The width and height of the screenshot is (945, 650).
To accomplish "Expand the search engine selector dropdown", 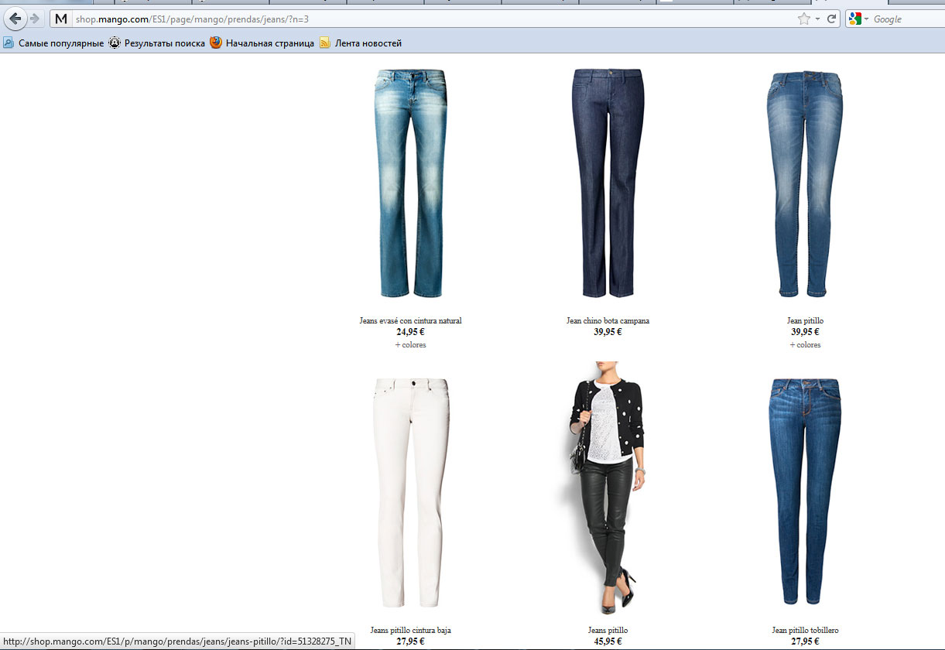I will click(x=867, y=19).
